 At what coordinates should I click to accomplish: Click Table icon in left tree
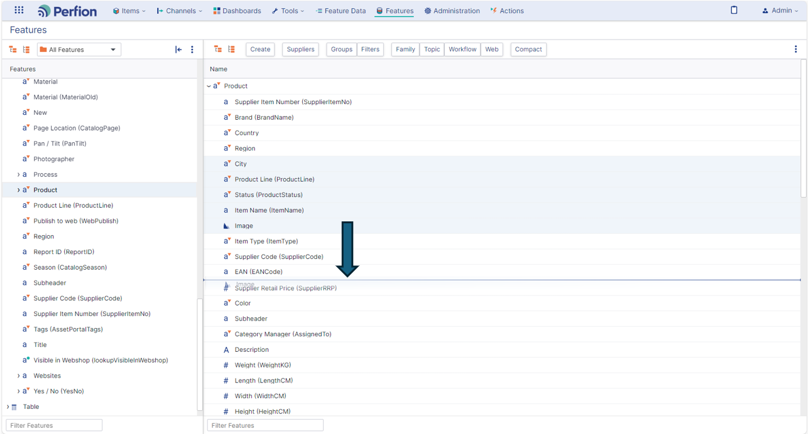[x=14, y=407]
